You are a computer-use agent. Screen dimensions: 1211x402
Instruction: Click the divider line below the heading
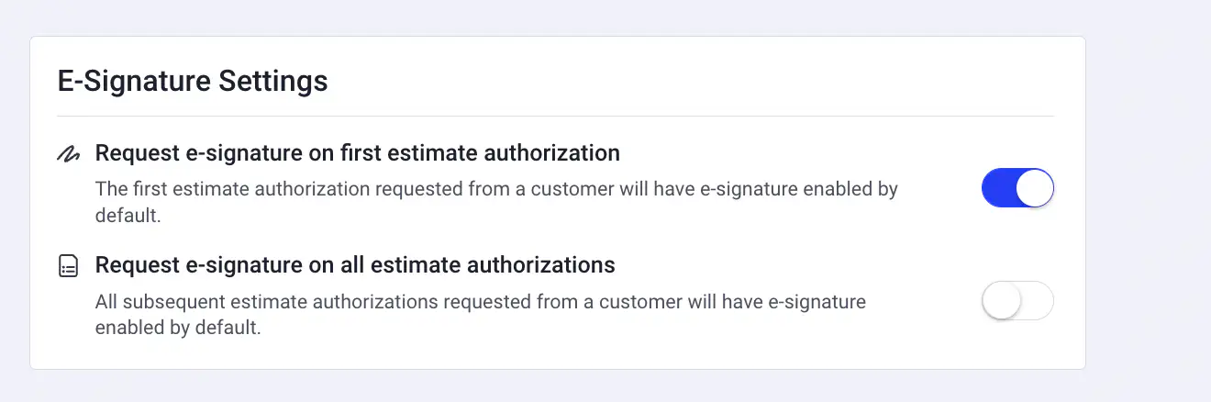point(555,117)
